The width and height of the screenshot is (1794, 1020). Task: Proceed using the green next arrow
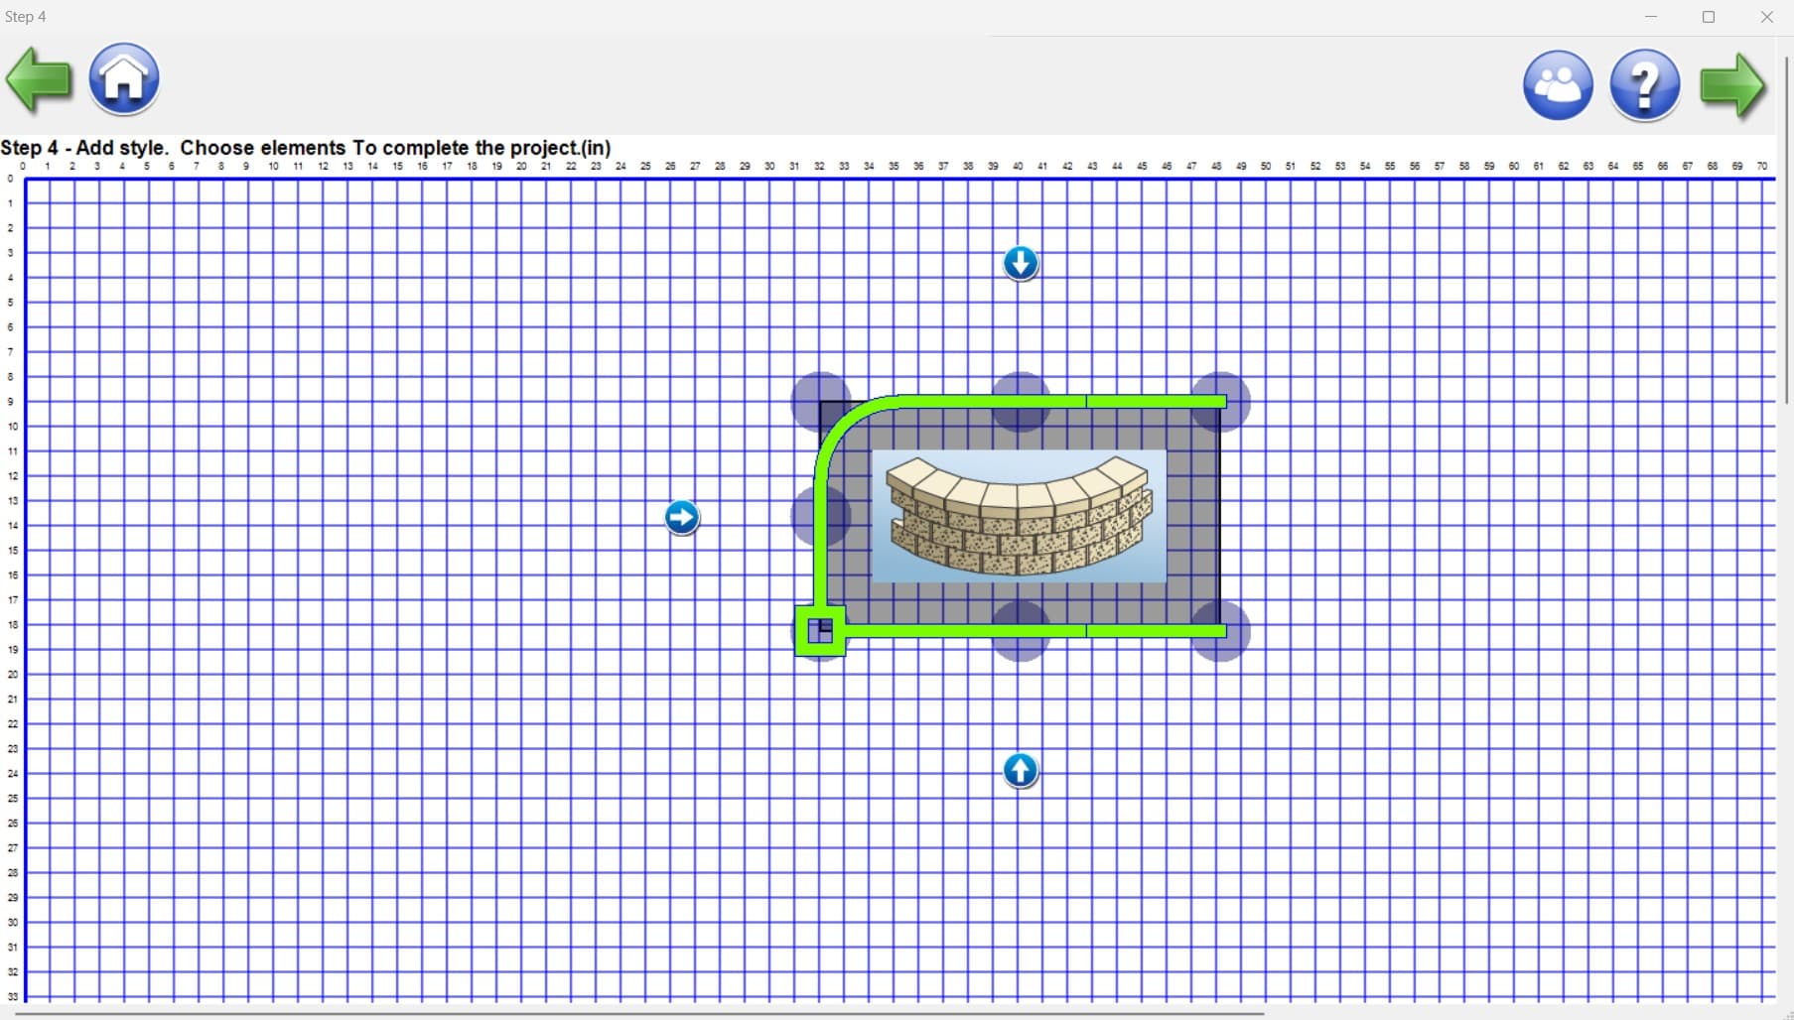[1733, 84]
